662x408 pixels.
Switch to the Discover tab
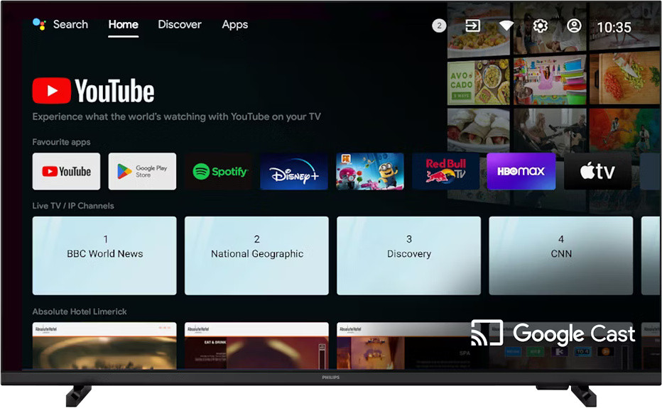[x=180, y=24]
